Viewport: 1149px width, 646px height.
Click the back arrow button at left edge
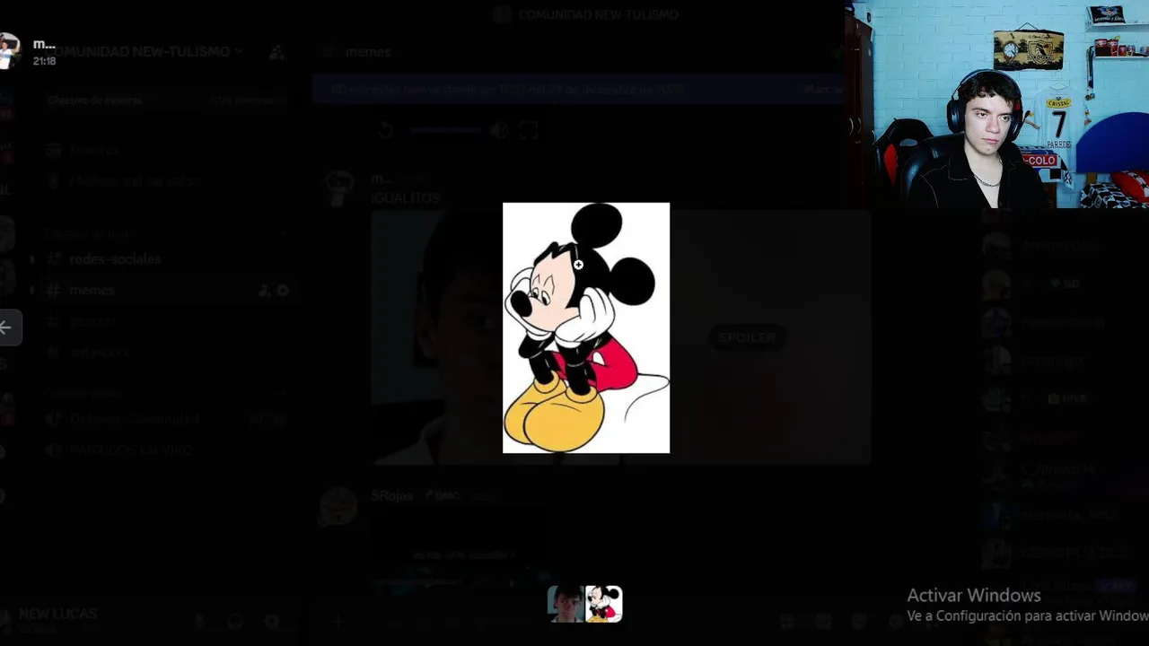point(7,327)
